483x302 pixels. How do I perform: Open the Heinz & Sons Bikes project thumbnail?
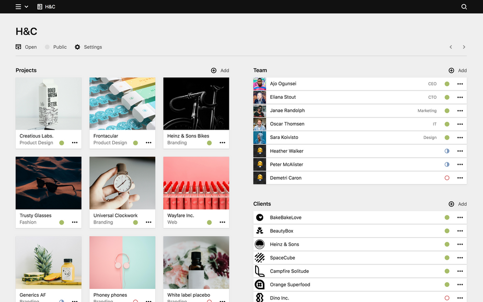(196, 103)
